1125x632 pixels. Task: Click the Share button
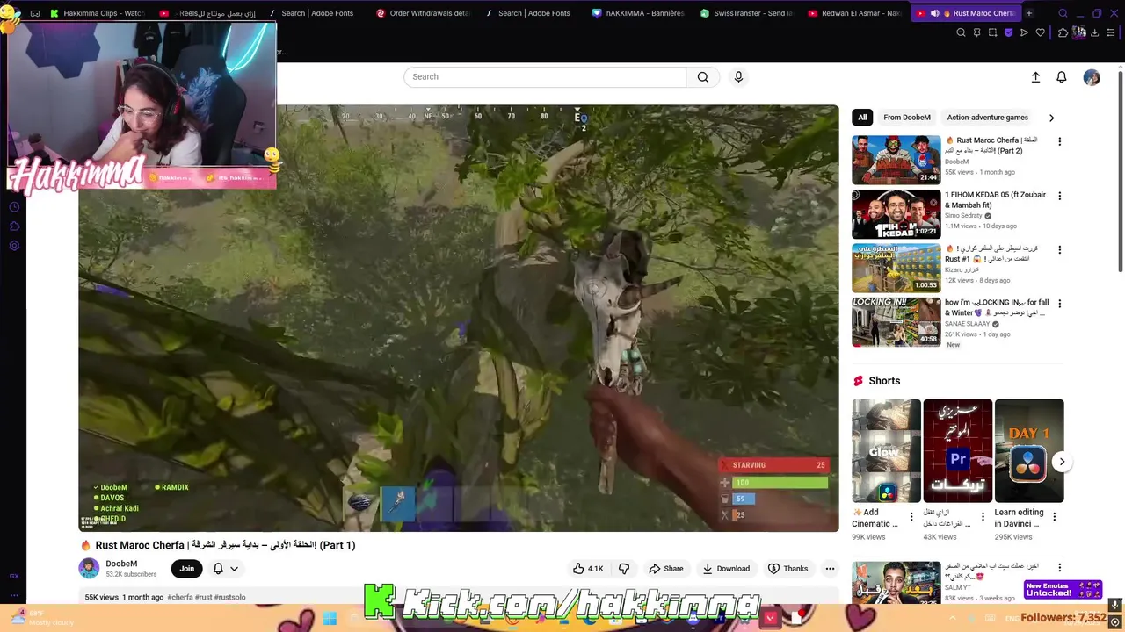[x=665, y=568]
